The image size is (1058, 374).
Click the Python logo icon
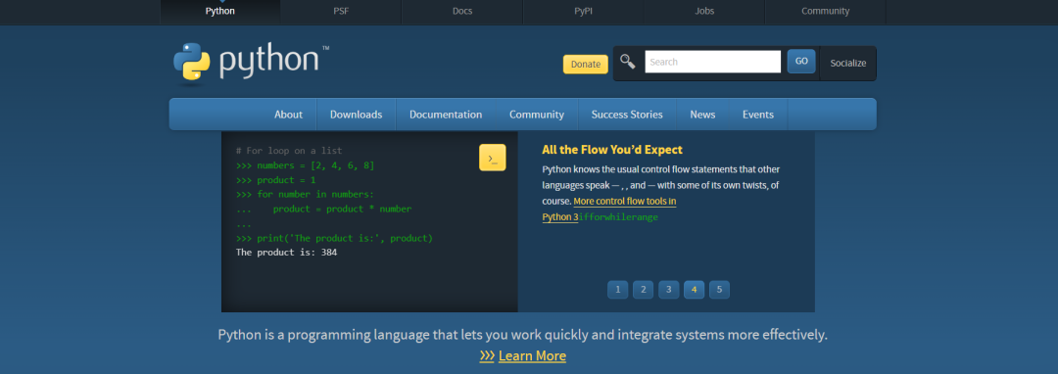coord(192,63)
